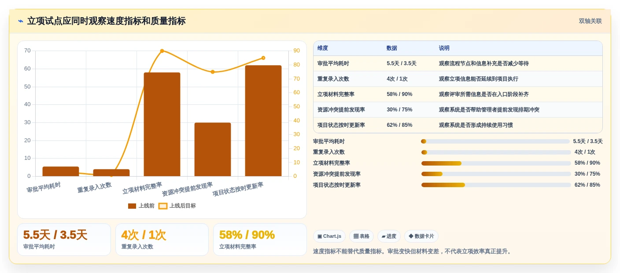
Task: Open the 5.5天 / 3.5天 data card
Action: (x=64, y=240)
